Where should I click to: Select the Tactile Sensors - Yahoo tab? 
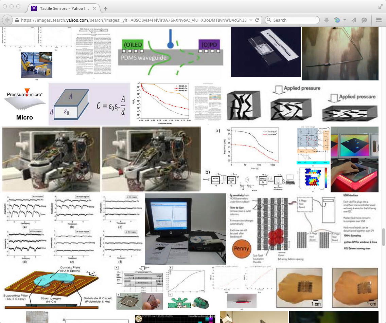(x=64, y=8)
